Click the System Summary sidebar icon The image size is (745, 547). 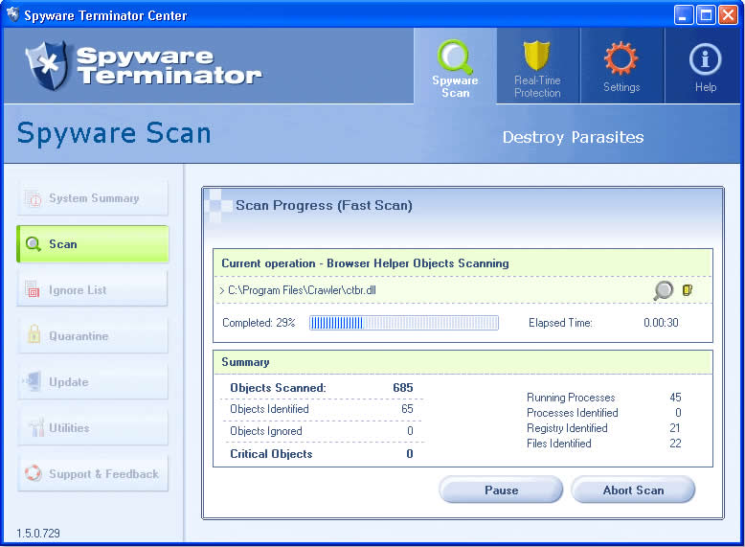34,198
